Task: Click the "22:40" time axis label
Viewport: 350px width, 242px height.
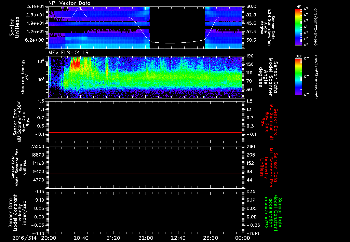Action: pyautogui.click(x=178, y=238)
